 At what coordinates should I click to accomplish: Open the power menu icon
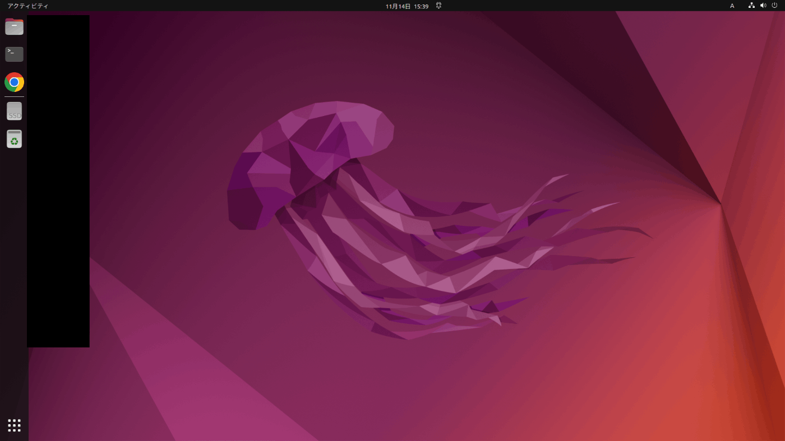tap(774, 6)
